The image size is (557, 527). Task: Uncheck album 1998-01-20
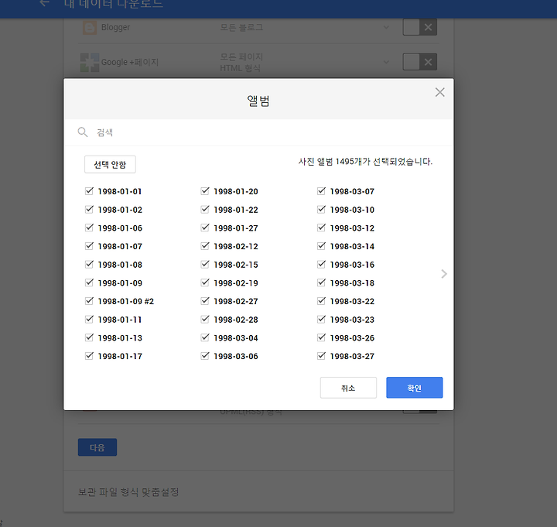point(205,191)
